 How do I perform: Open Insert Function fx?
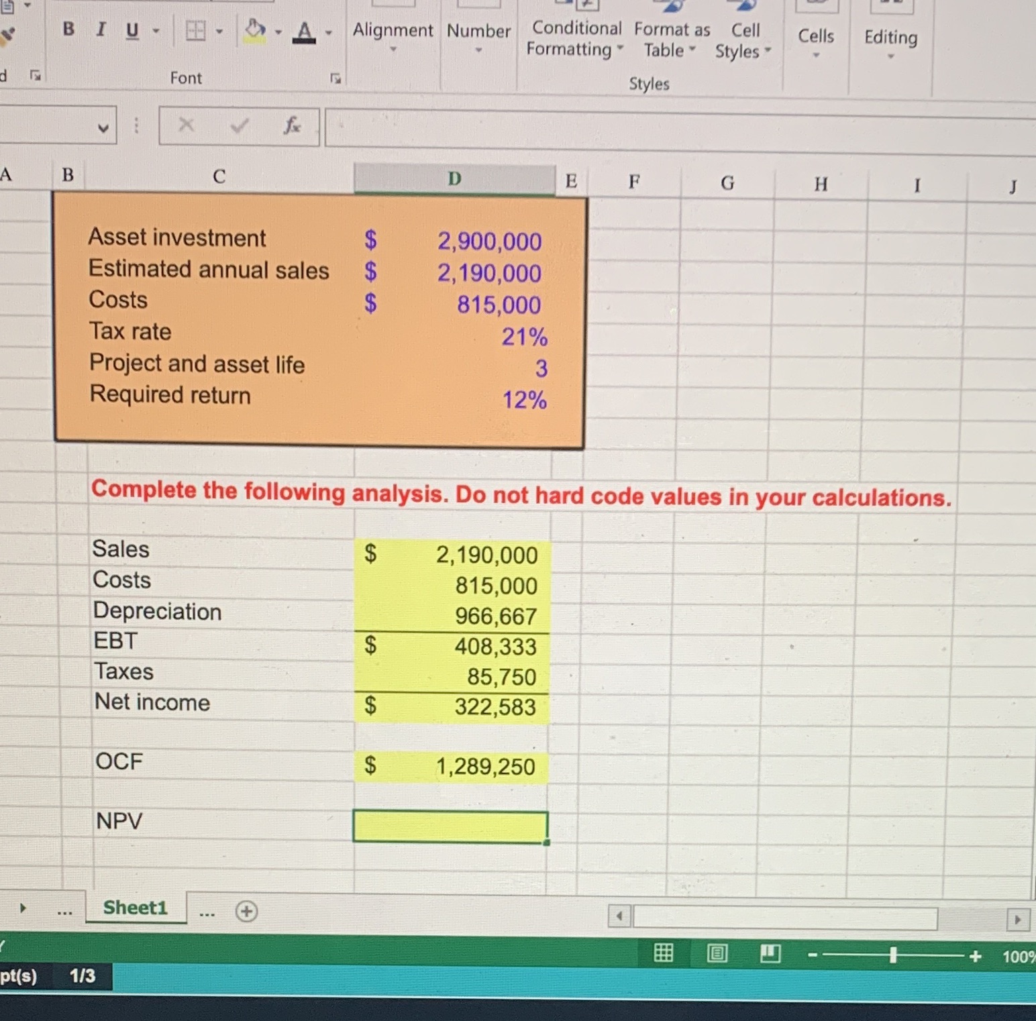tap(292, 125)
